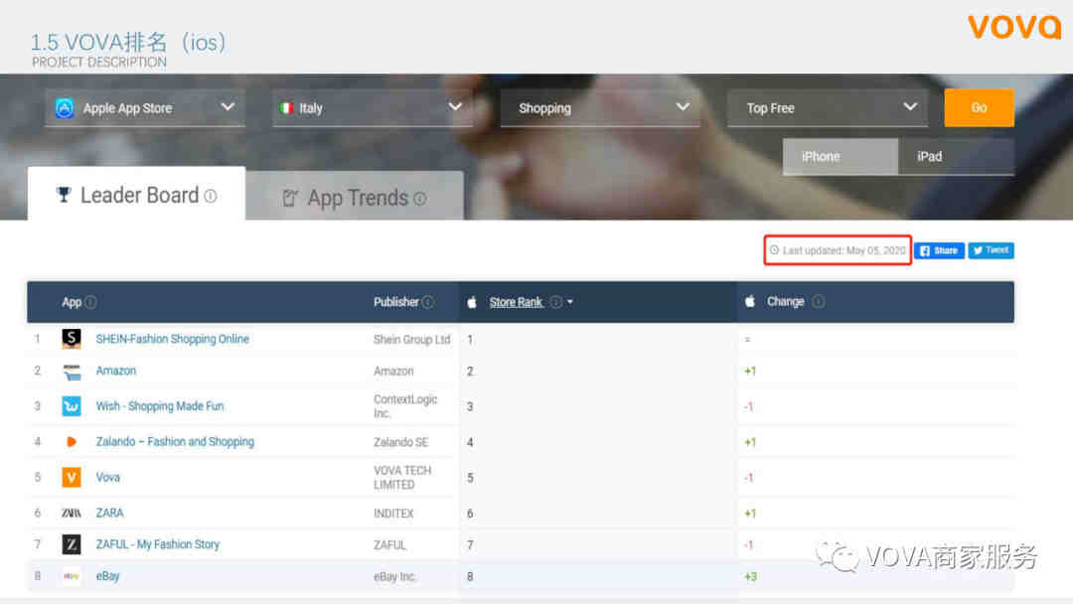Switch to the App Trends tab
This screenshot has width=1073, height=604.
pyautogui.click(x=355, y=197)
